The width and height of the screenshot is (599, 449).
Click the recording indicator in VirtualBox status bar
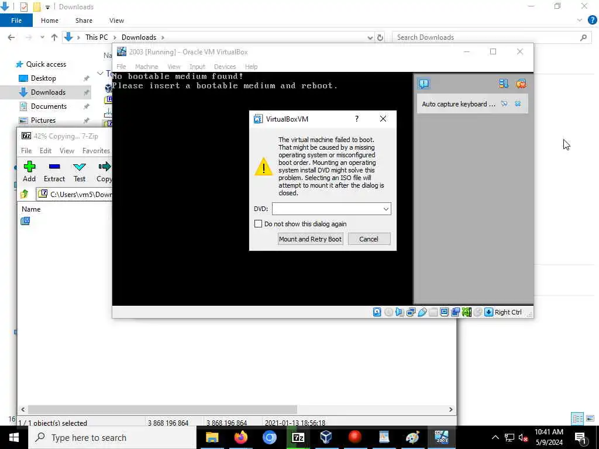pos(455,312)
